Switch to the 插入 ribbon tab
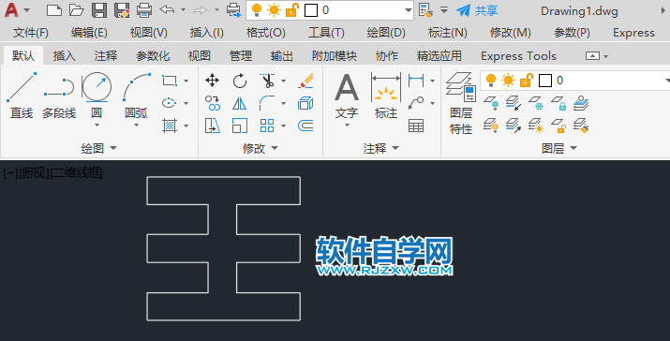Image resolution: width=670 pixels, height=341 pixels. click(x=65, y=56)
